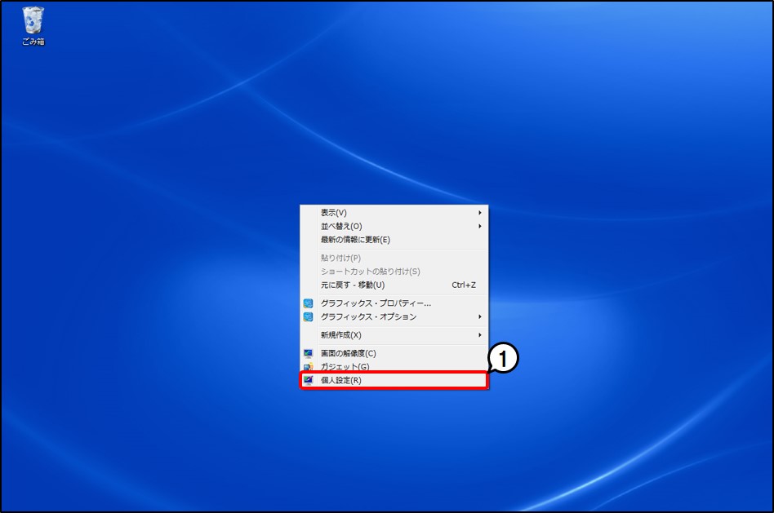Click the ガジェット icon
The image size is (774, 513).
(x=308, y=367)
